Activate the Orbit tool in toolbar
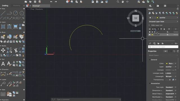Viewport: 180px width, 101px height. 127,2
